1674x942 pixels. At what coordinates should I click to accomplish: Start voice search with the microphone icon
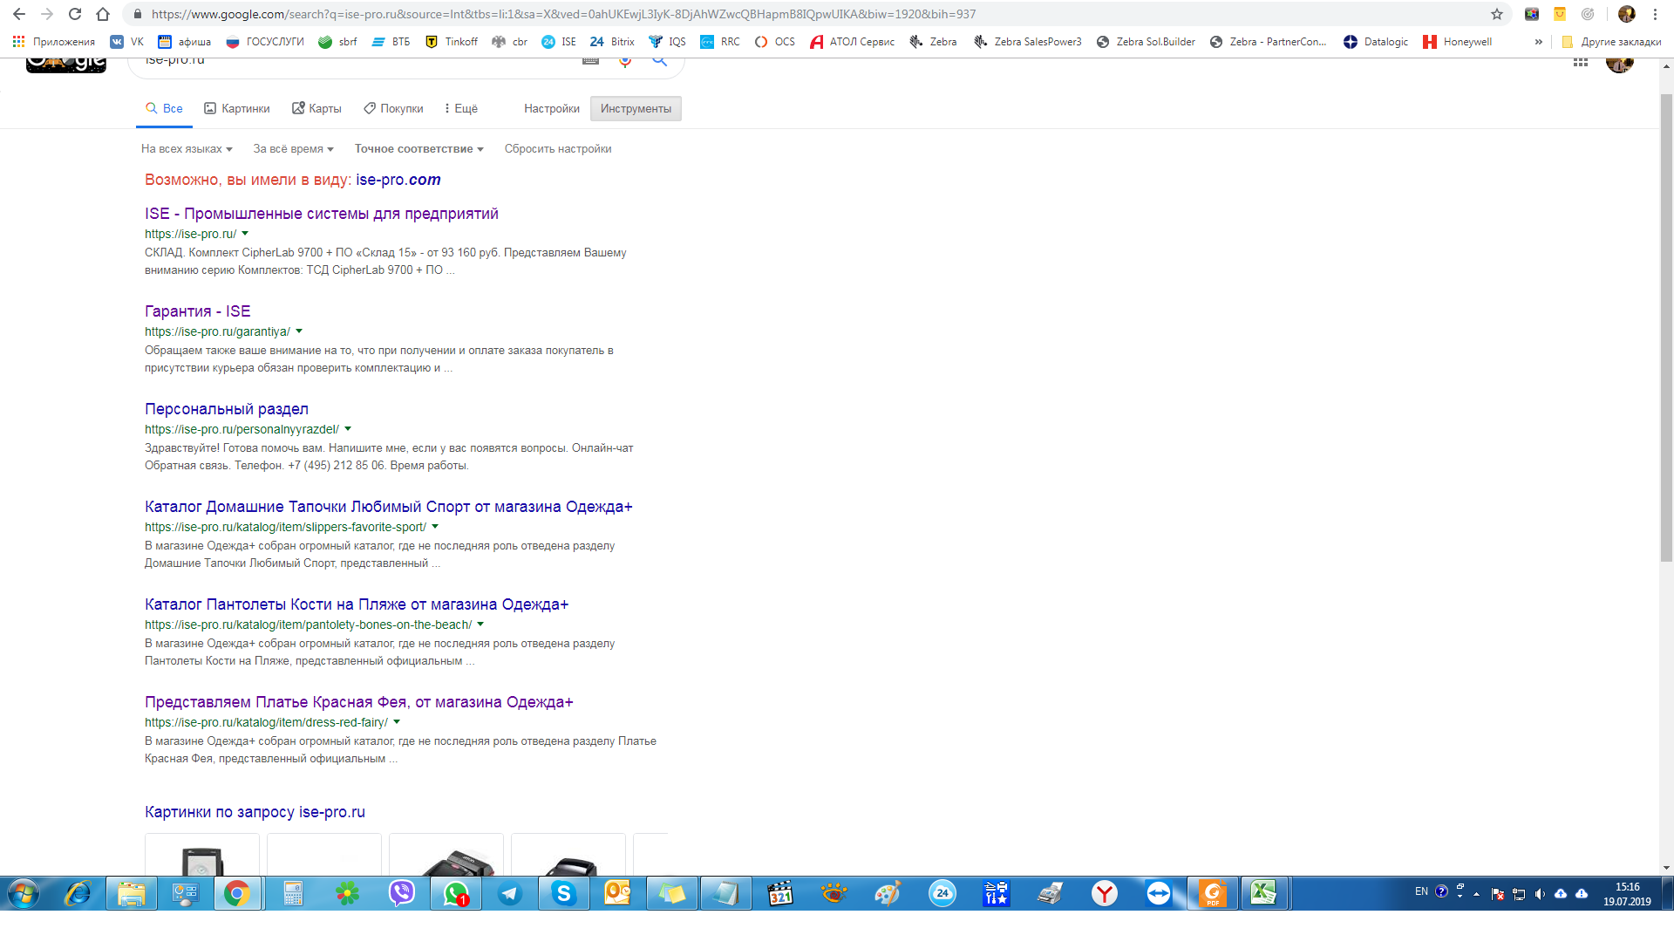(625, 60)
